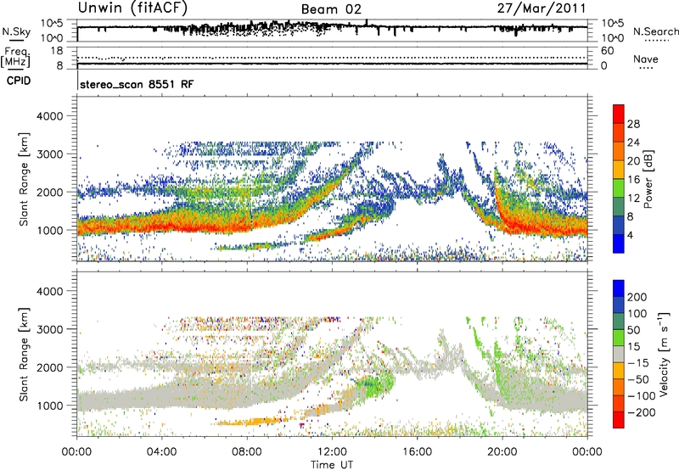Click the '08:00' time axis tick label
The height and width of the screenshot is (470, 679).
pyautogui.click(x=247, y=452)
